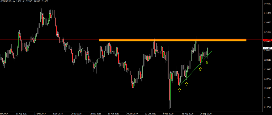This screenshot has width=272, height=115.
Task: Click the 1.22790 price scale value
Action: coord(267,79)
